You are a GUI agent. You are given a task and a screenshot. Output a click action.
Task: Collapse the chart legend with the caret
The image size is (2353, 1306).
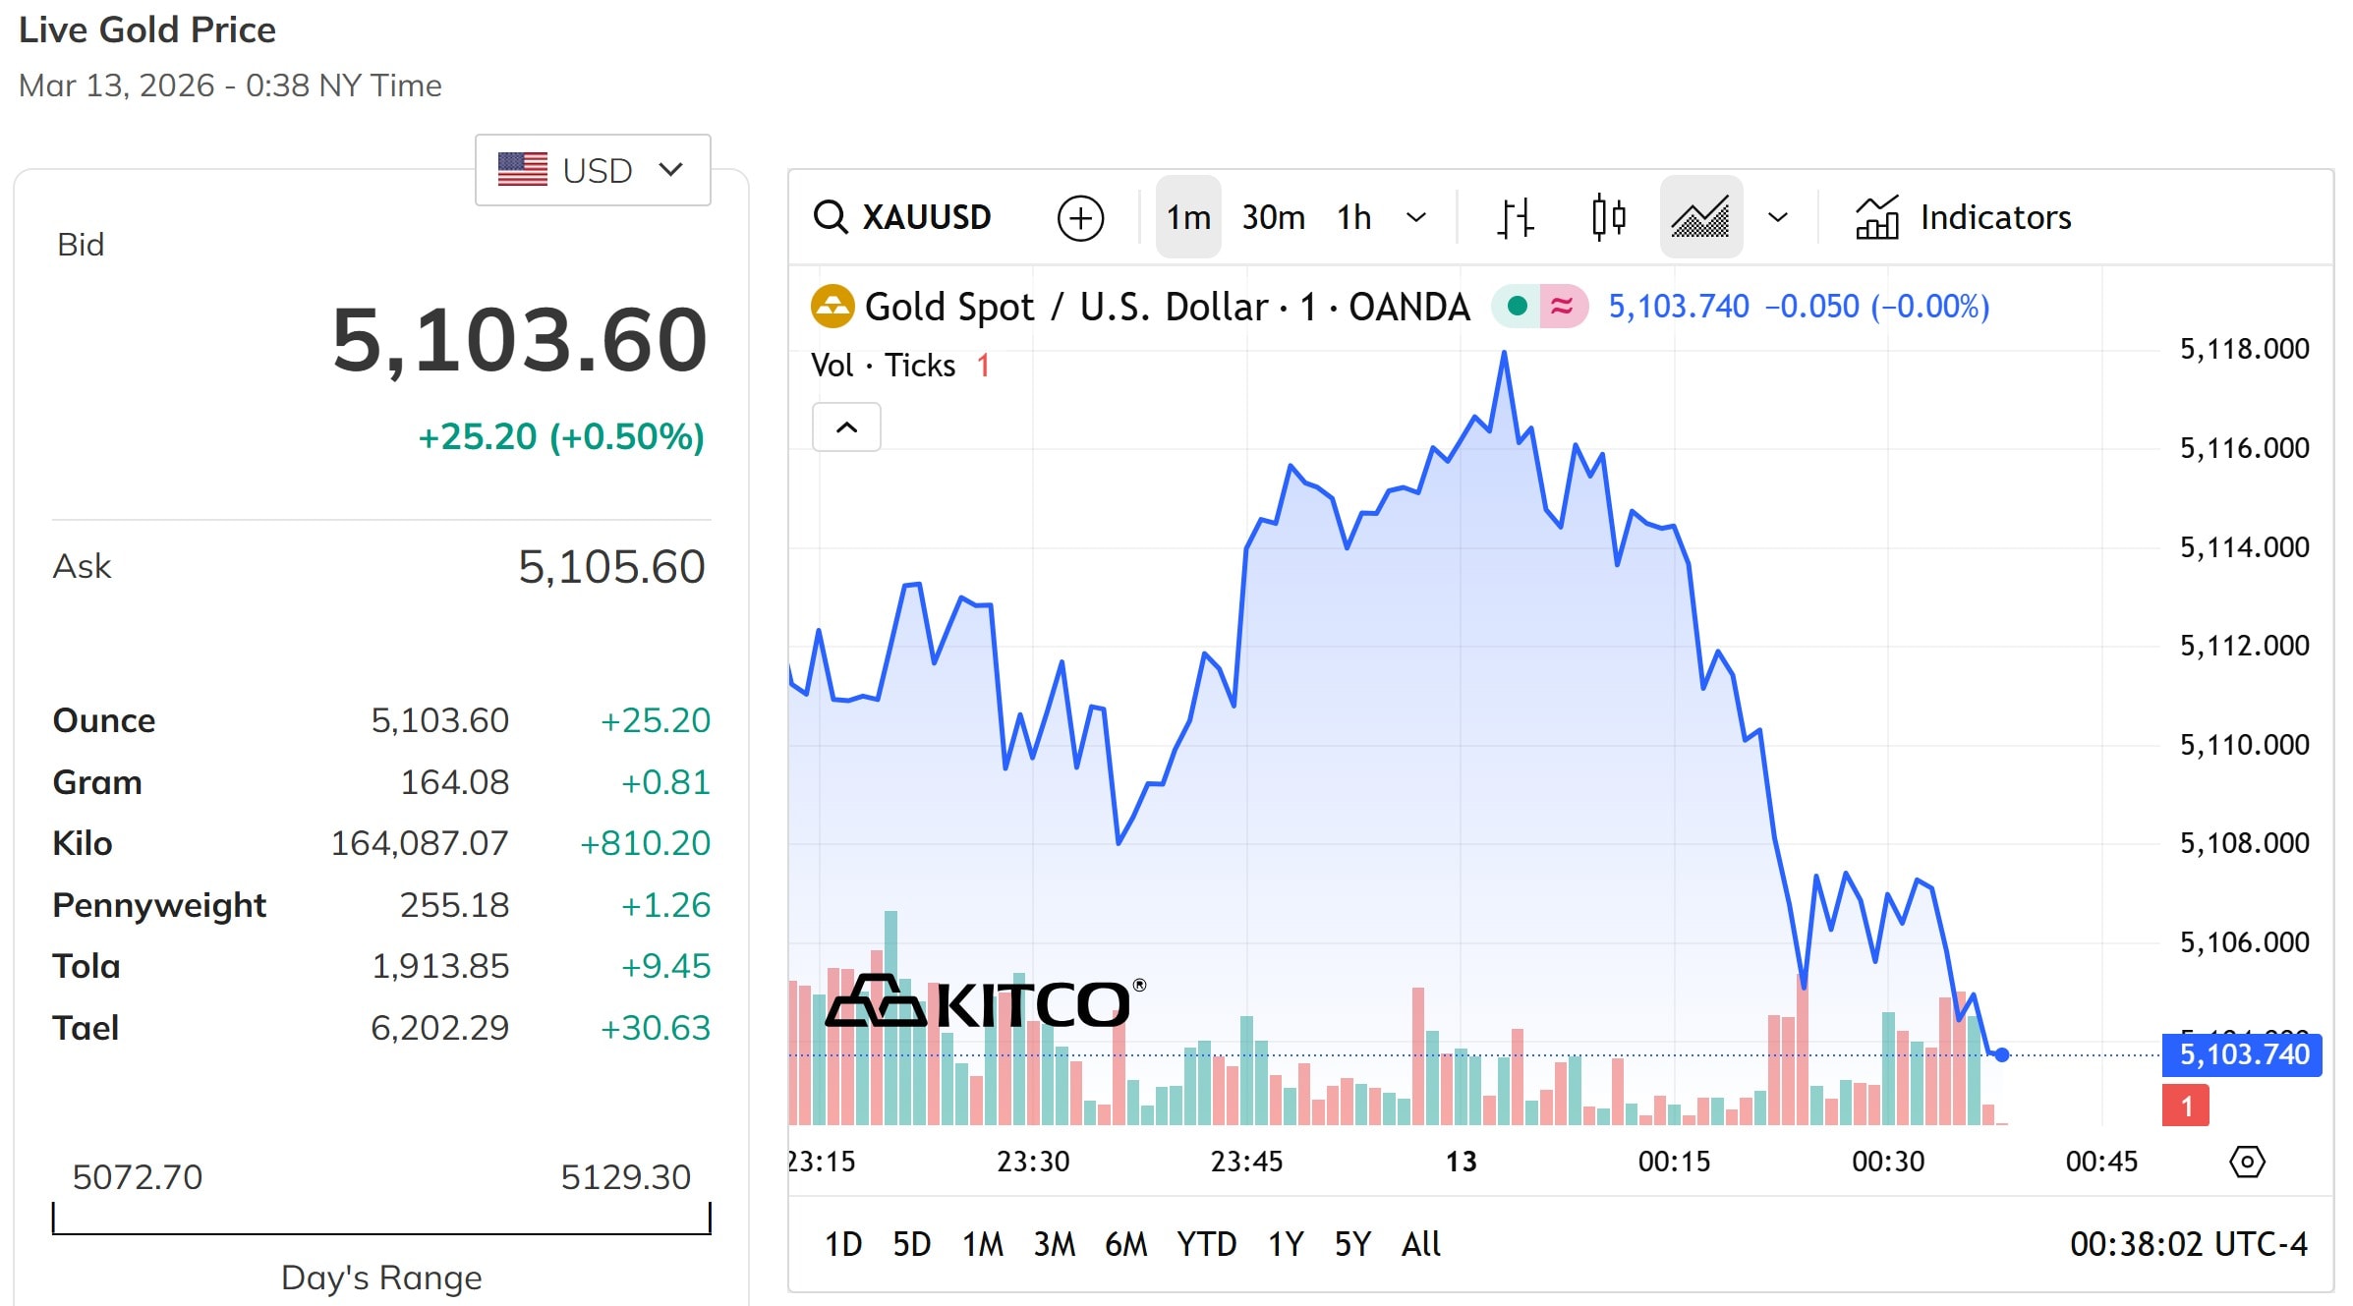click(846, 427)
